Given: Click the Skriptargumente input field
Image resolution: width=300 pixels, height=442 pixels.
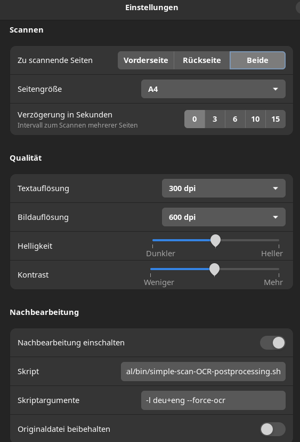Looking at the screenshot, I should 213,400.
